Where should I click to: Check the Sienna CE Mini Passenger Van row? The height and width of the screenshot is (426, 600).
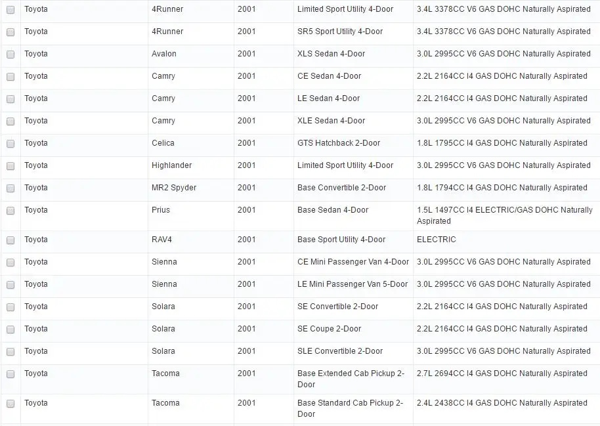coord(11,262)
